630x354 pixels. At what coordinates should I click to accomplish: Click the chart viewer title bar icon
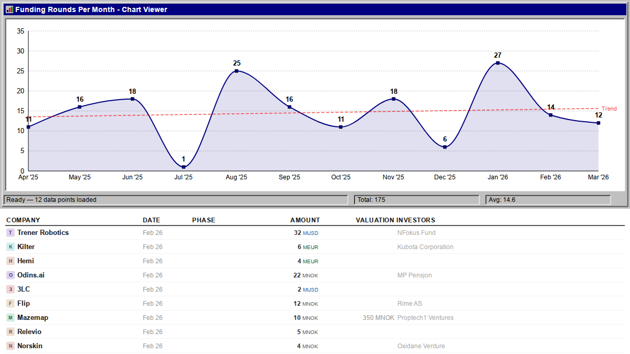pyautogui.click(x=9, y=9)
